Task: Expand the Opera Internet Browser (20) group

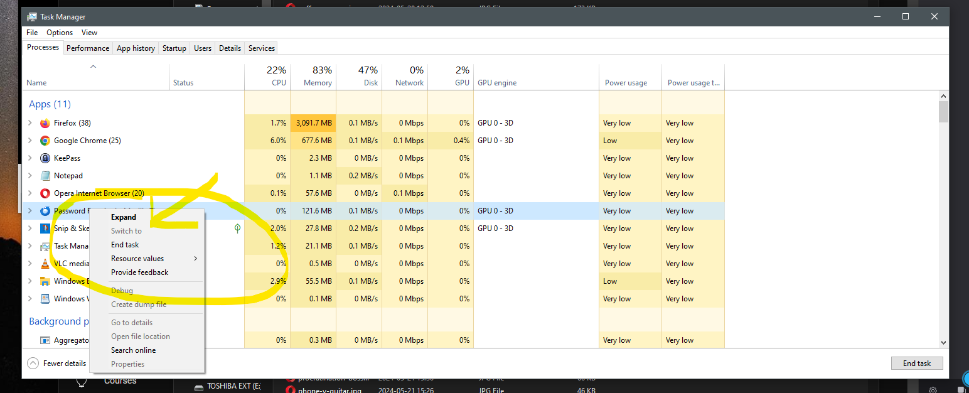Action: pyautogui.click(x=29, y=193)
